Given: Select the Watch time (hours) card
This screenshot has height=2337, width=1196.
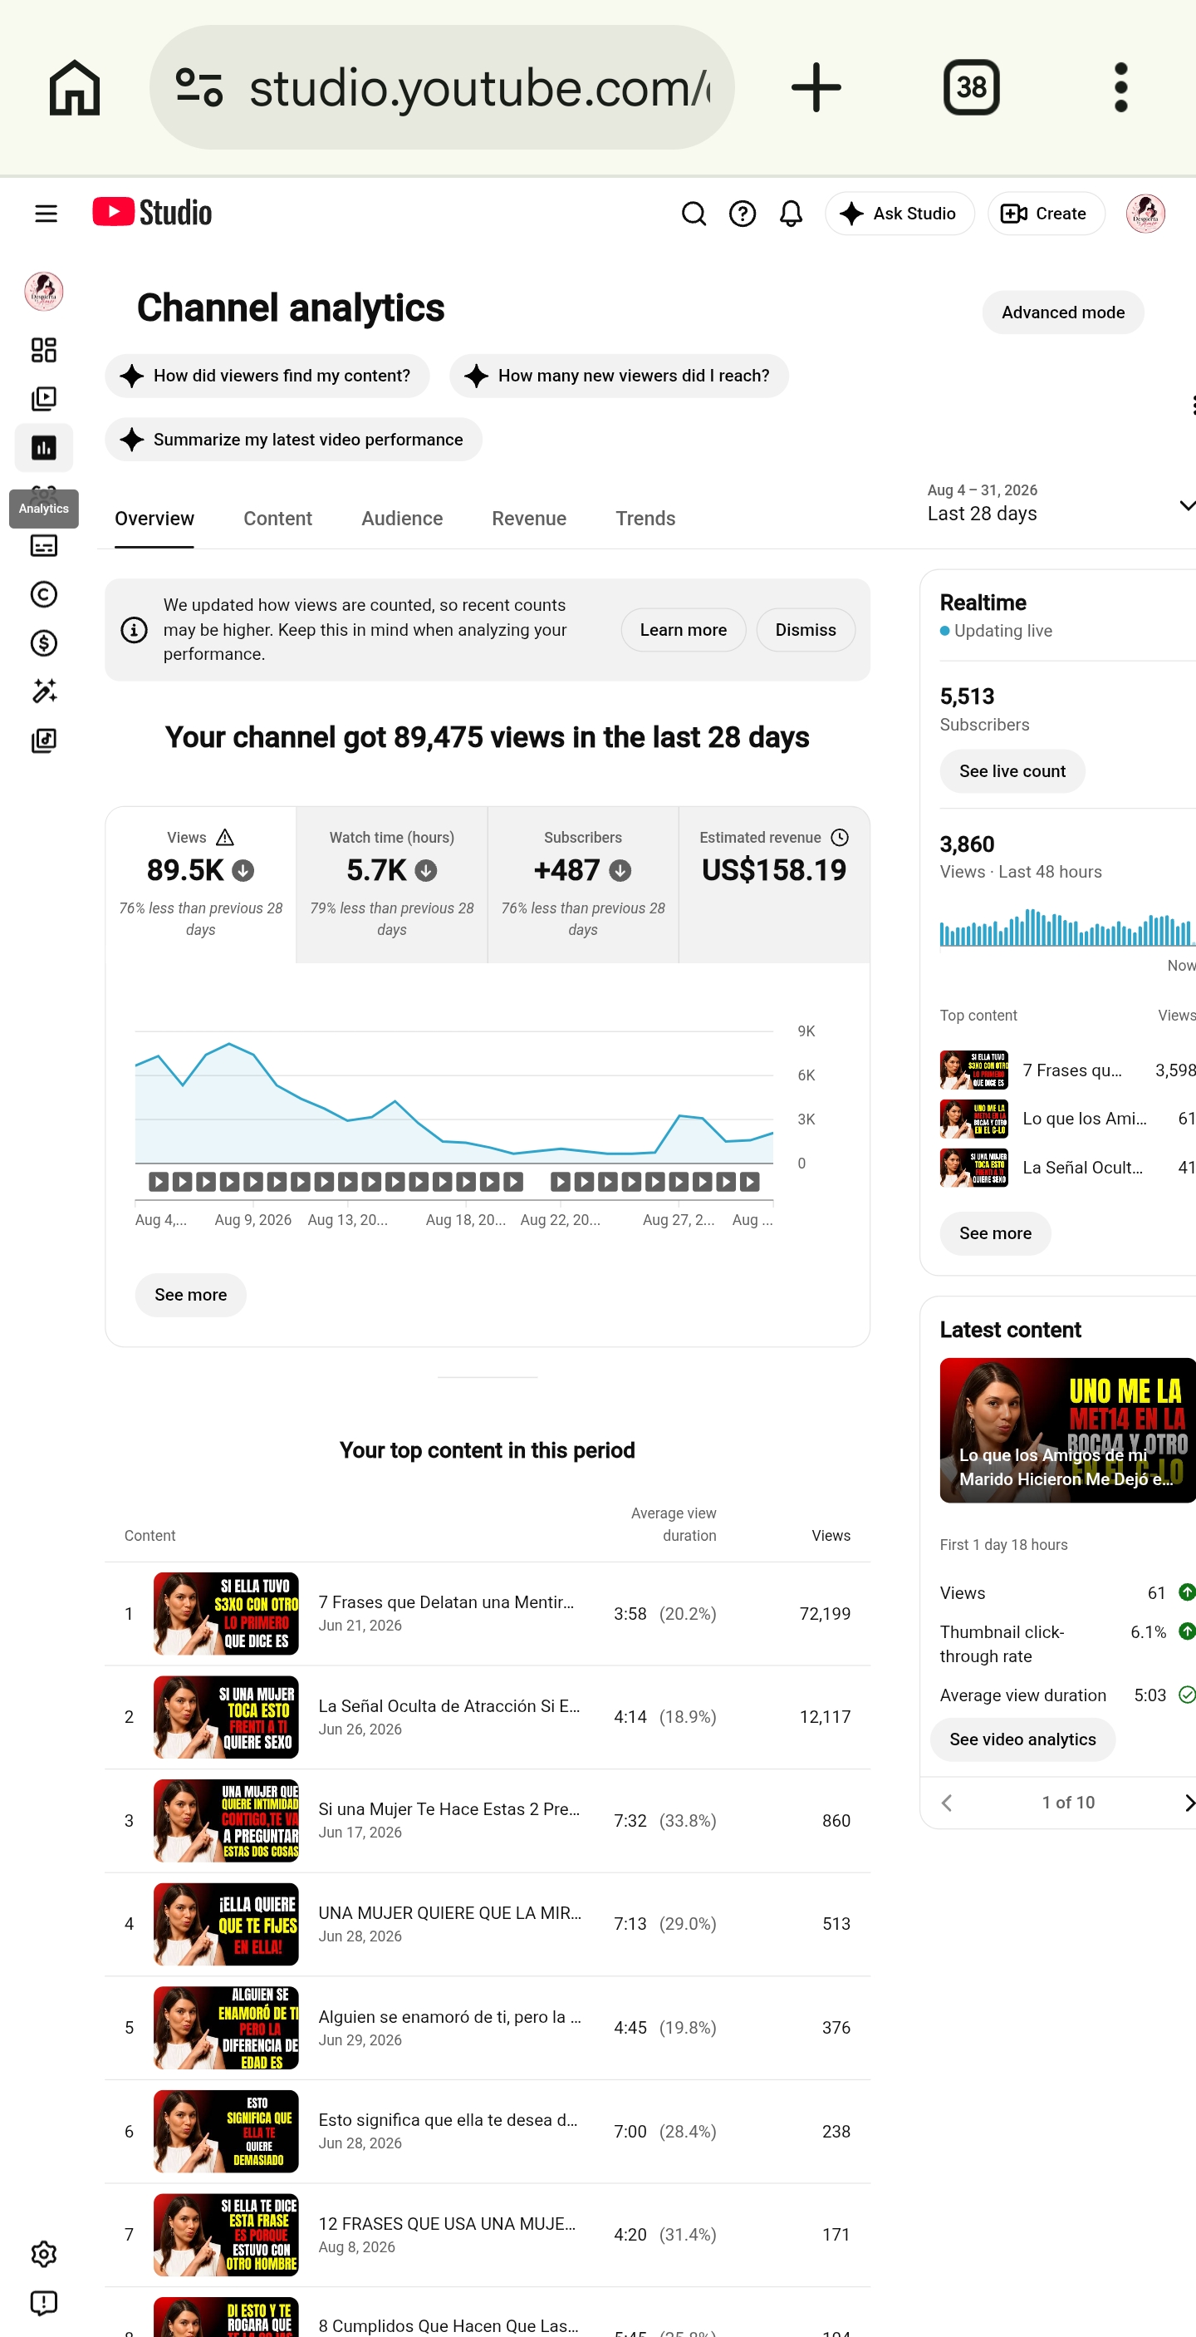Looking at the screenshot, I should point(392,884).
